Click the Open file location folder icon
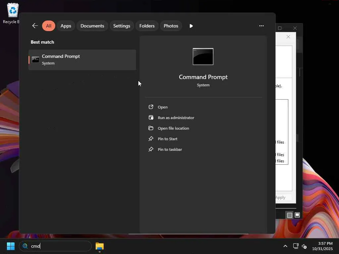Image resolution: width=339 pixels, height=254 pixels. (x=151, y=128)
